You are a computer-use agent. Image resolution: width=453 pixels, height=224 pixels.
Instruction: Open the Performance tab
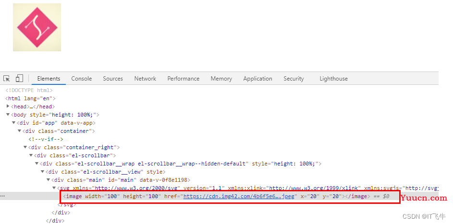click(183, 78)
